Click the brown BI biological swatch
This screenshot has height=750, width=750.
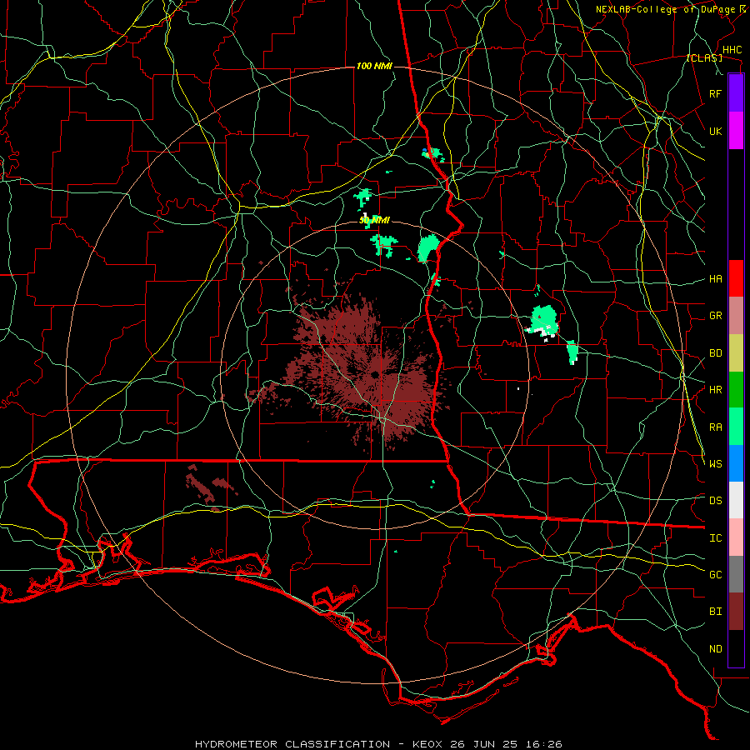736,612
